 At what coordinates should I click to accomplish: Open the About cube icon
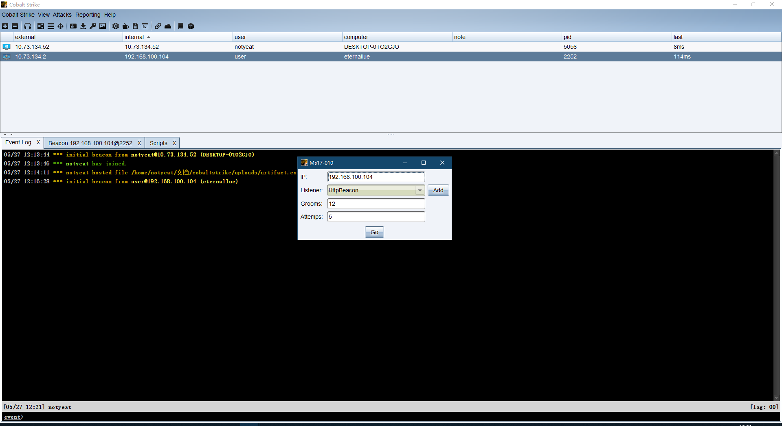pyautogui.click(x=191, y=26)
